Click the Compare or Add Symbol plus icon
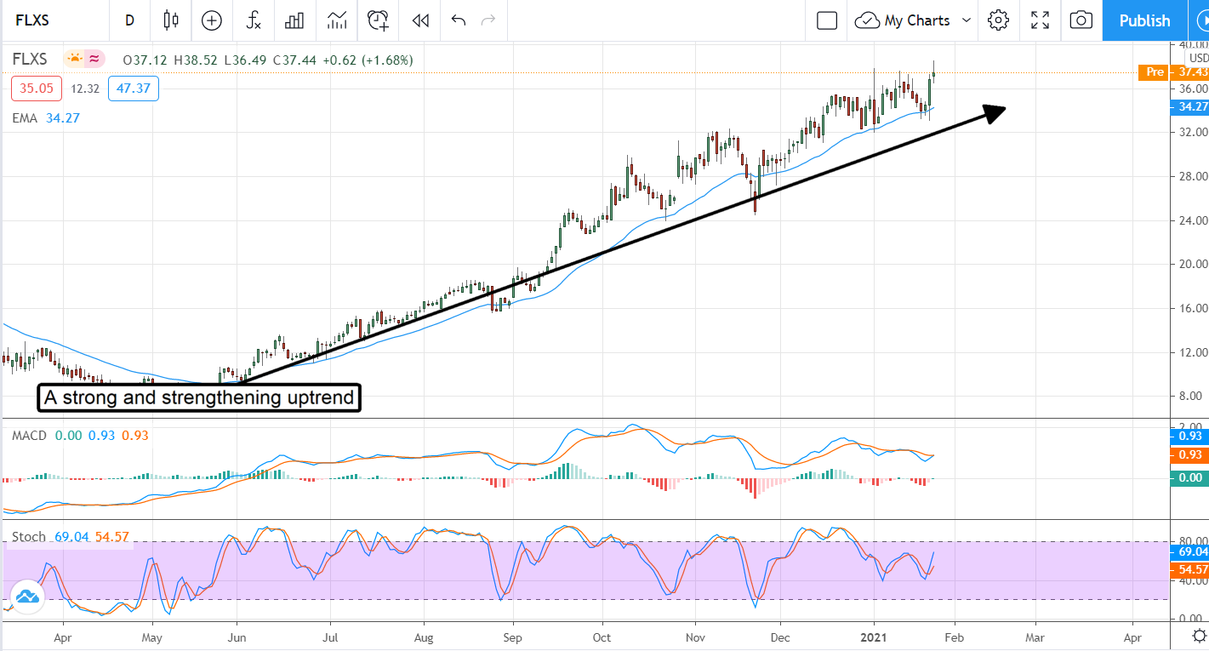Screen dimensions: 1209x651 coord(211,20)
